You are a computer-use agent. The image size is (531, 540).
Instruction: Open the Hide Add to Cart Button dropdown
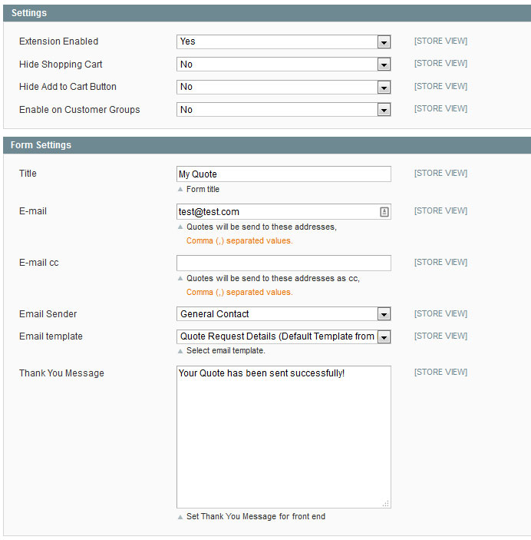(284, 87)
